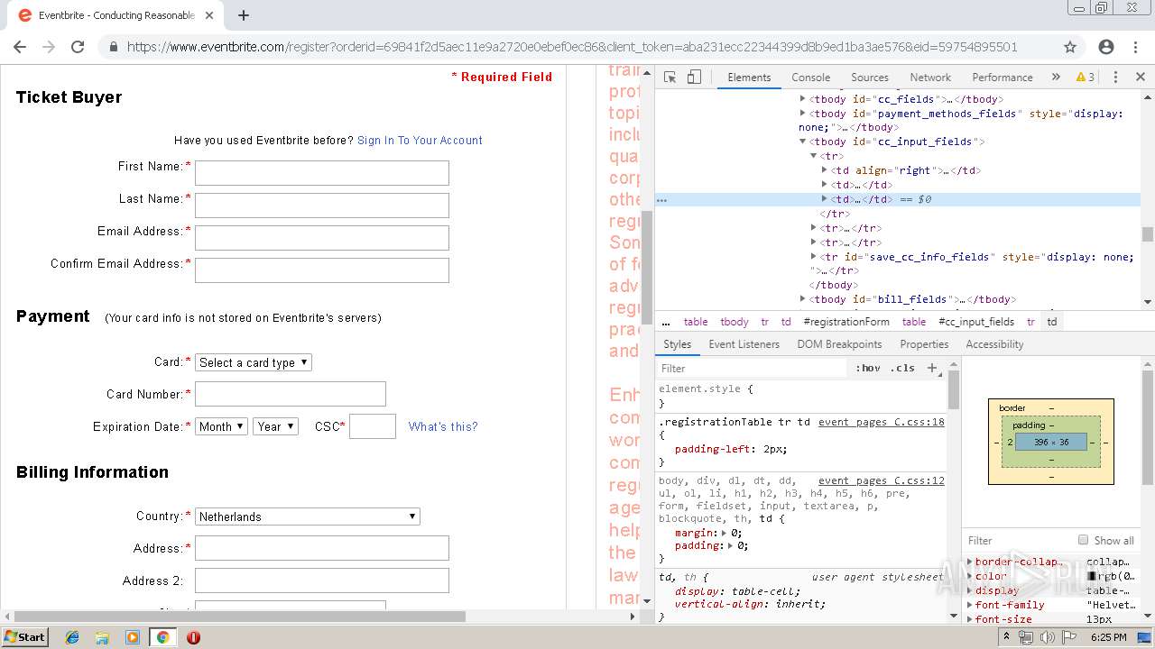
Task: Open the Chrome profile avatar menu
Action: [x=1106, y=47]
